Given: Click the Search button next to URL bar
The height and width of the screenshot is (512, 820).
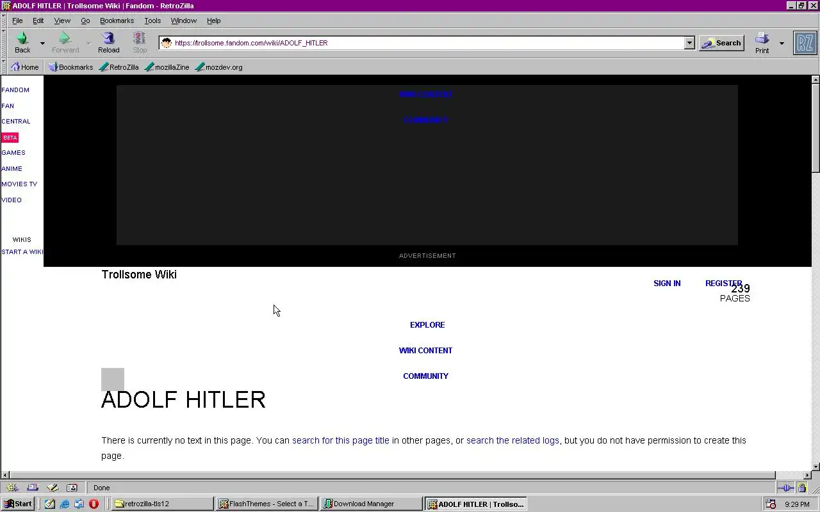Looking at the screenshot, I should tap(721, 43).
